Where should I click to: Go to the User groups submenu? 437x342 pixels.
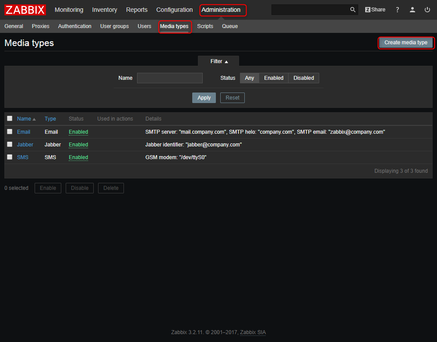click(115, 26)
